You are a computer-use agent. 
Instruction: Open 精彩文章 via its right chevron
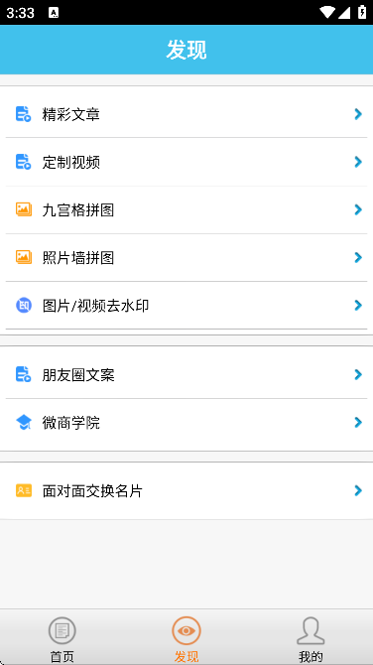[x=358, y=114]
